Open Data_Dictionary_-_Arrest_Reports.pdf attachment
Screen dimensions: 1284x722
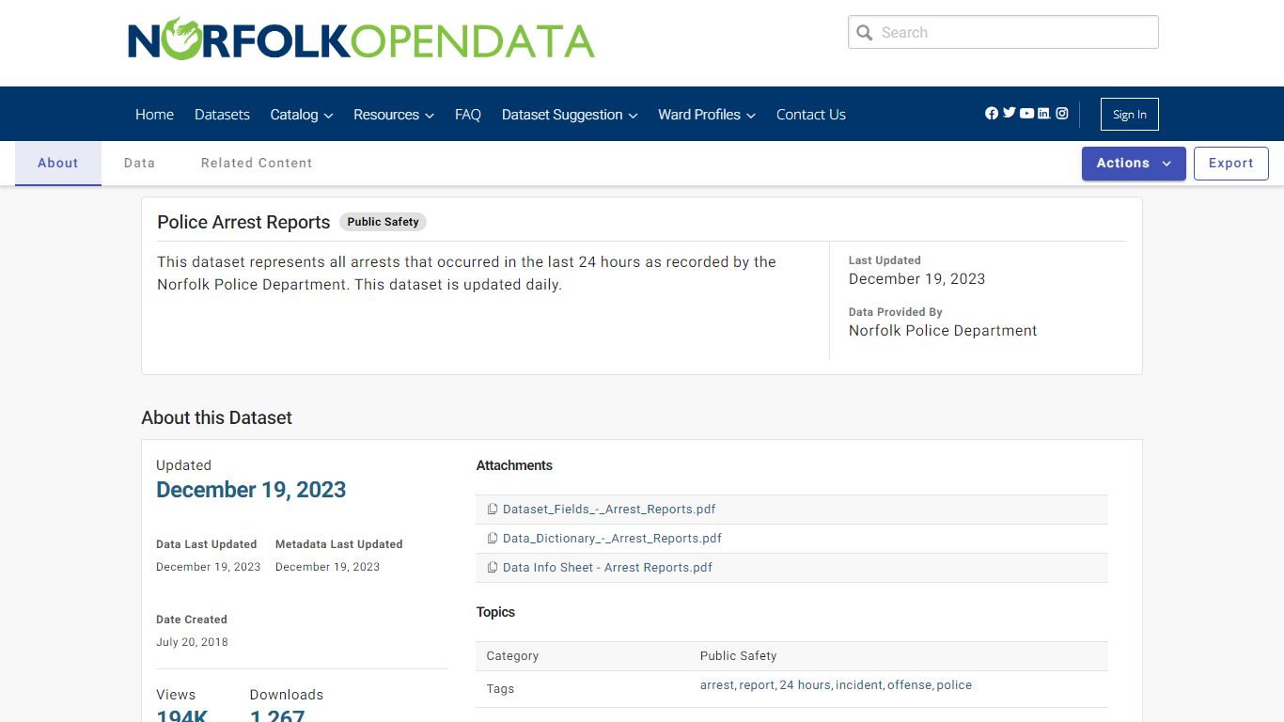[x=612, y=538]
